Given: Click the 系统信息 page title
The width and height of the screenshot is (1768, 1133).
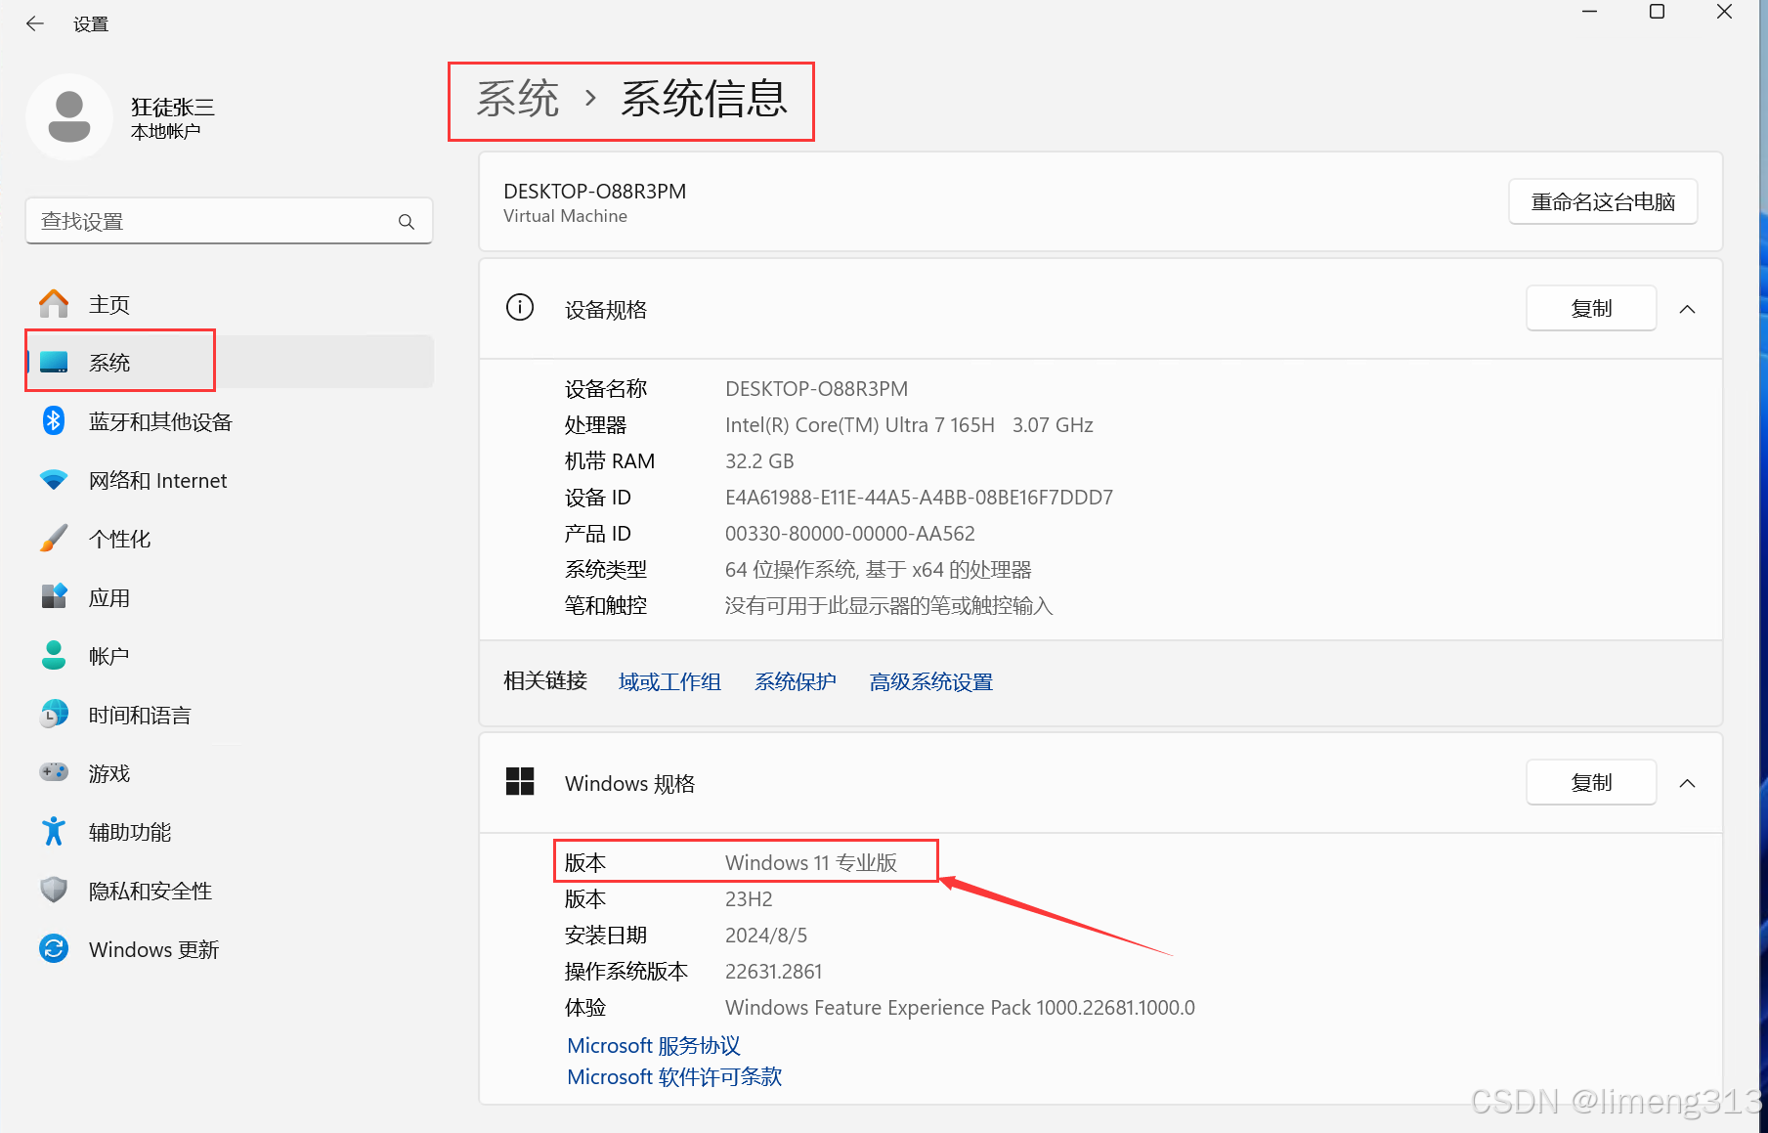Looking at the screenshot, I should tap(704, 99).
